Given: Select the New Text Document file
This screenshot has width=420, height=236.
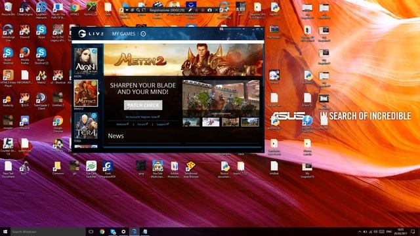Looking at the screenshot, I should [8, 170].
